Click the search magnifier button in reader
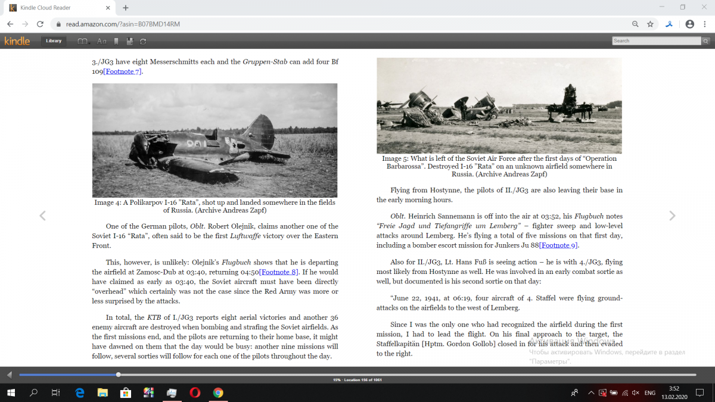This screenshot has height=402, width=715. pos(705,40)
